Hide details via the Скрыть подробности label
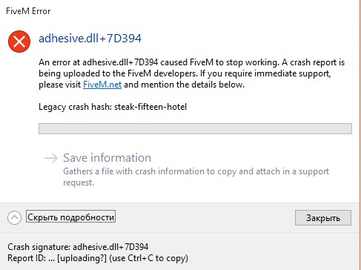361x270 pixels. [70, 217]
